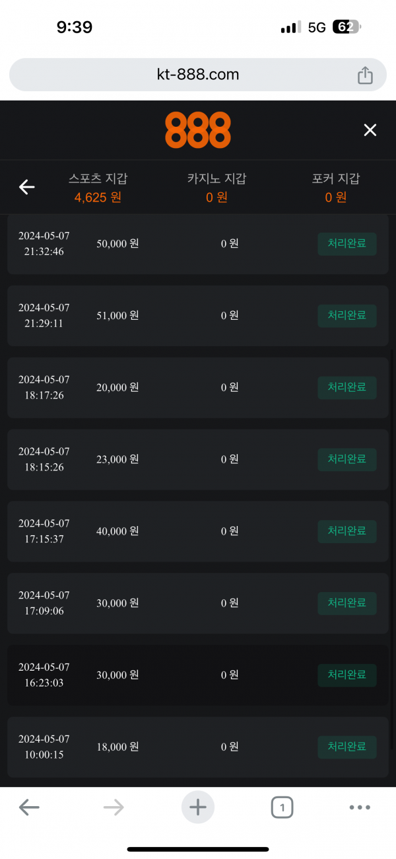The width and height of the screenshot is (396, 859).
Task: Open the 40,000 원 transaction row
Action: (198, 531)
